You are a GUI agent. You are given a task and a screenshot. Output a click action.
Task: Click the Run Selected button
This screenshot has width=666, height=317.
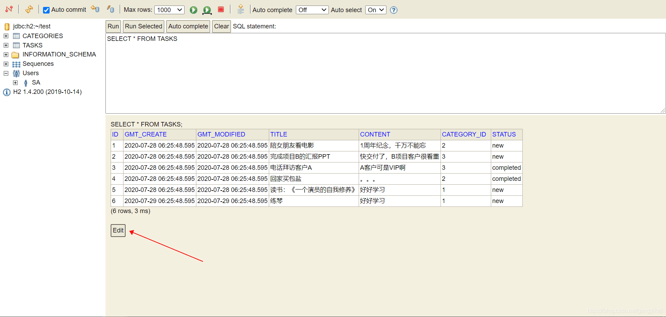144,26
